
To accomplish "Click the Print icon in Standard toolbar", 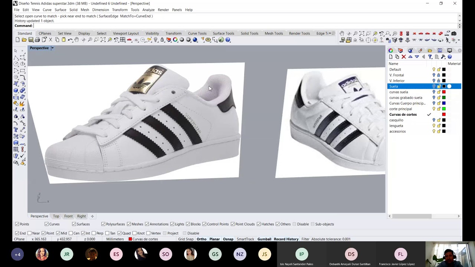I will click(37, 40).
